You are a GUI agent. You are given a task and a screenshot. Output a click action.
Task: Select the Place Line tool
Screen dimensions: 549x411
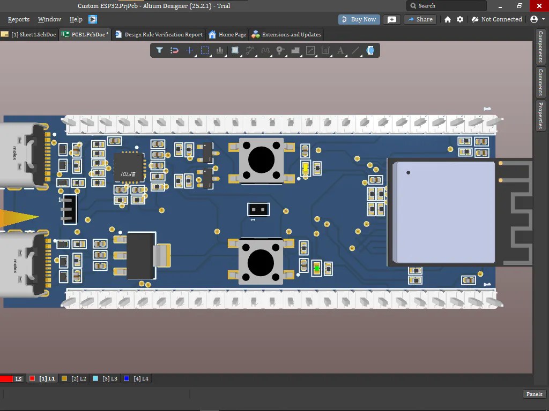coord(355,50)
